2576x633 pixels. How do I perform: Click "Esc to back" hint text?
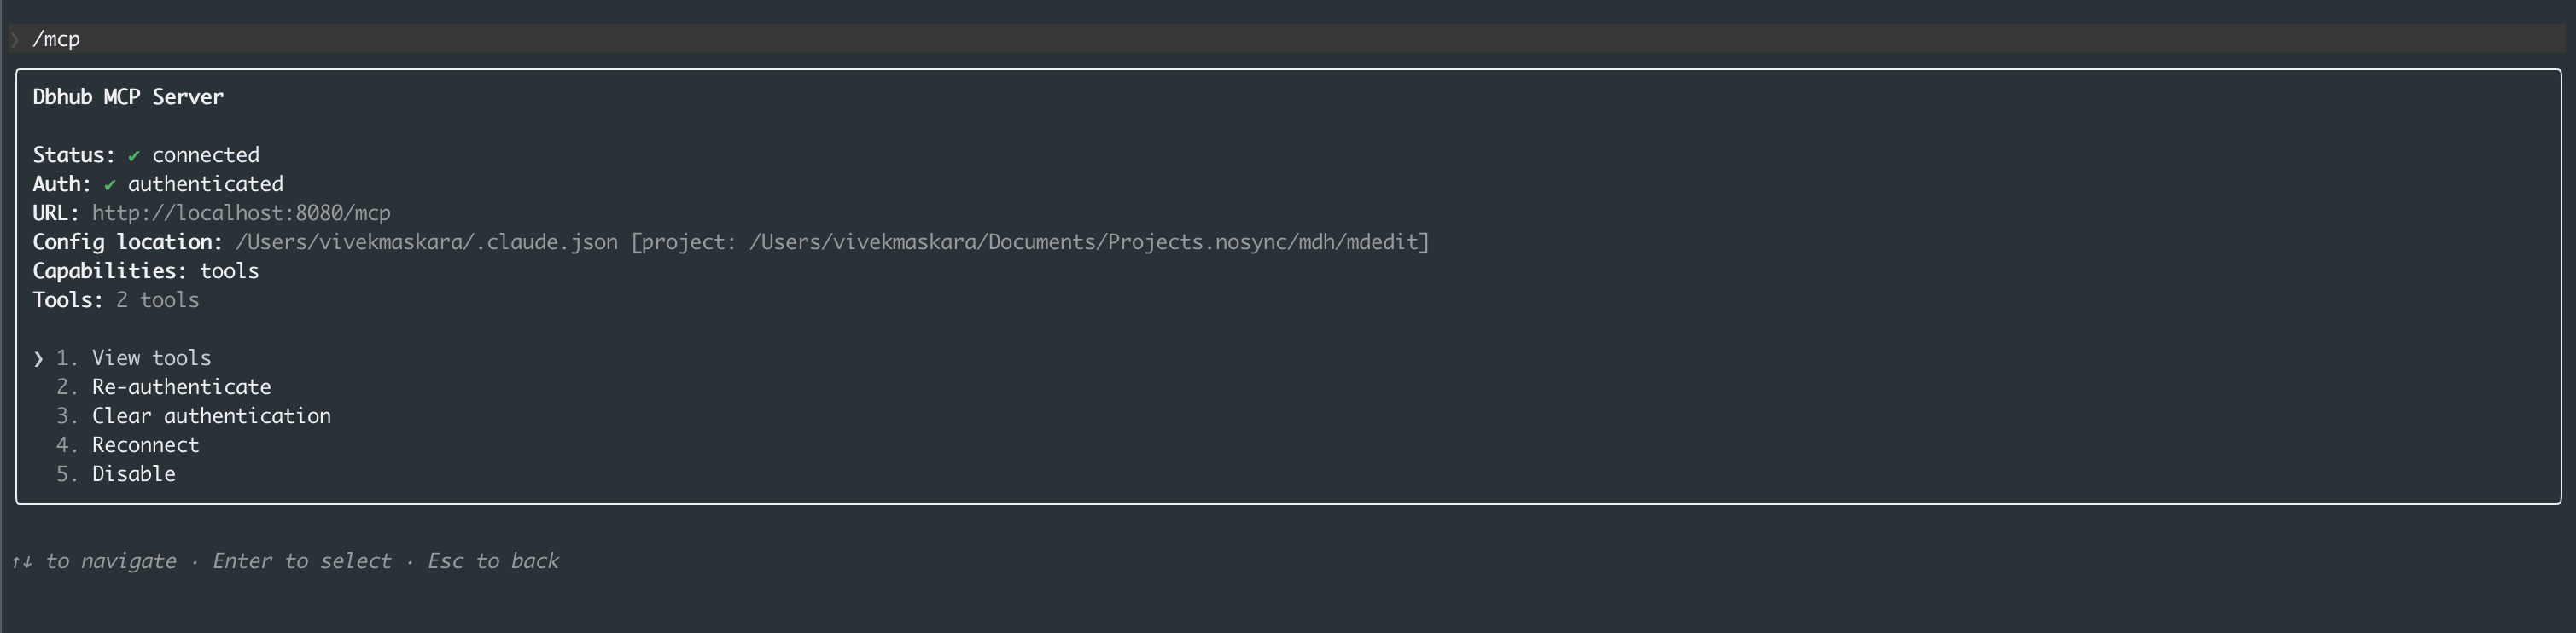click(492, 561)
